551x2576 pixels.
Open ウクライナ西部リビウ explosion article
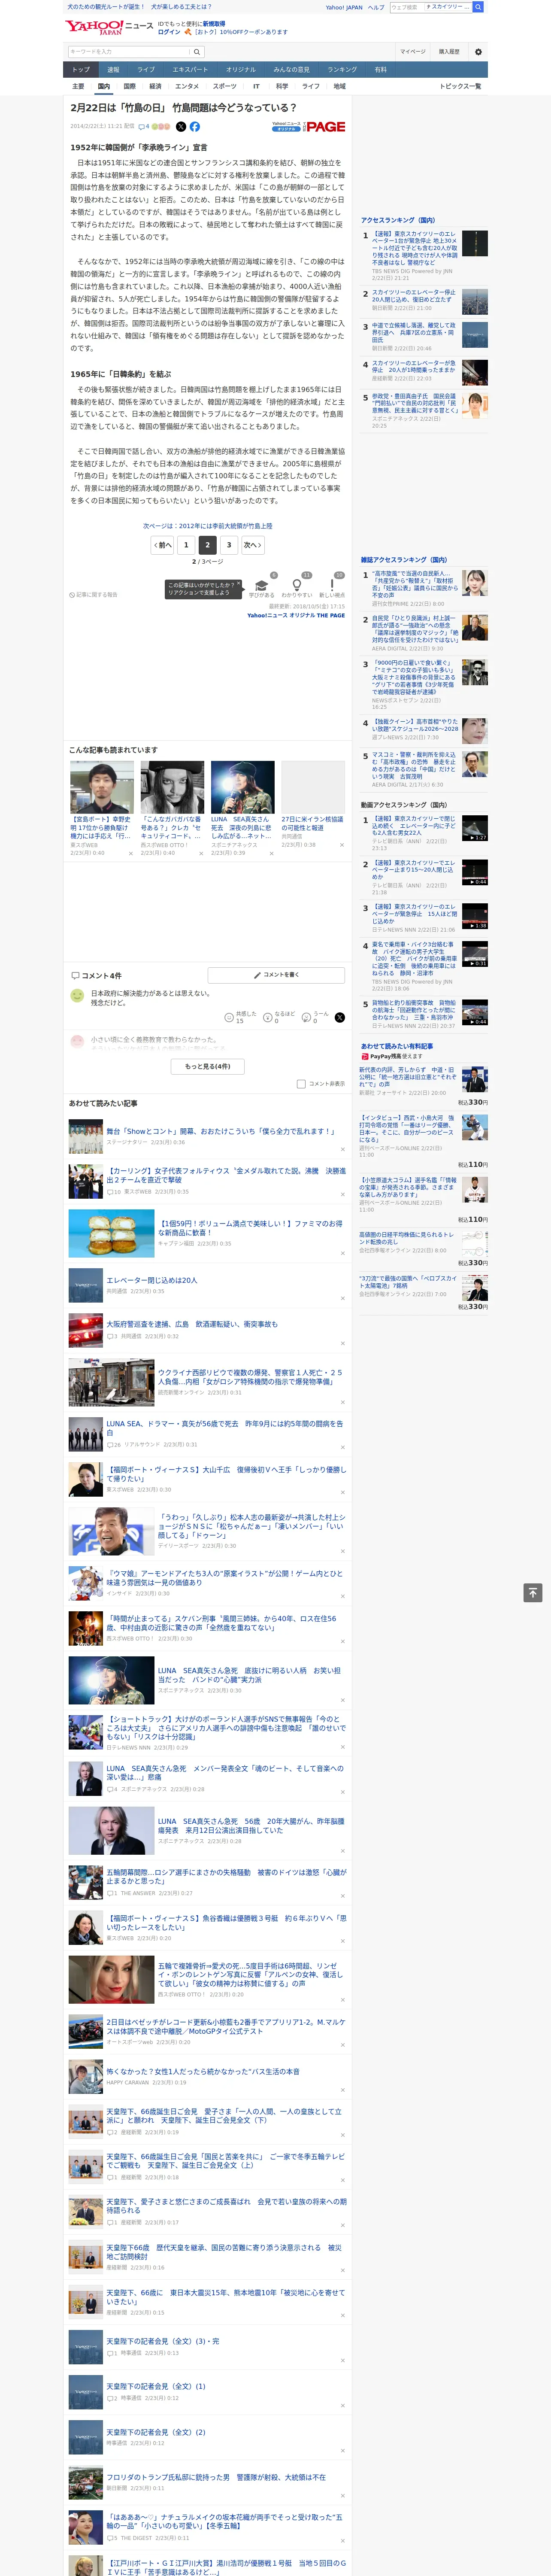pyautogui.click(x=250, y=1377)
